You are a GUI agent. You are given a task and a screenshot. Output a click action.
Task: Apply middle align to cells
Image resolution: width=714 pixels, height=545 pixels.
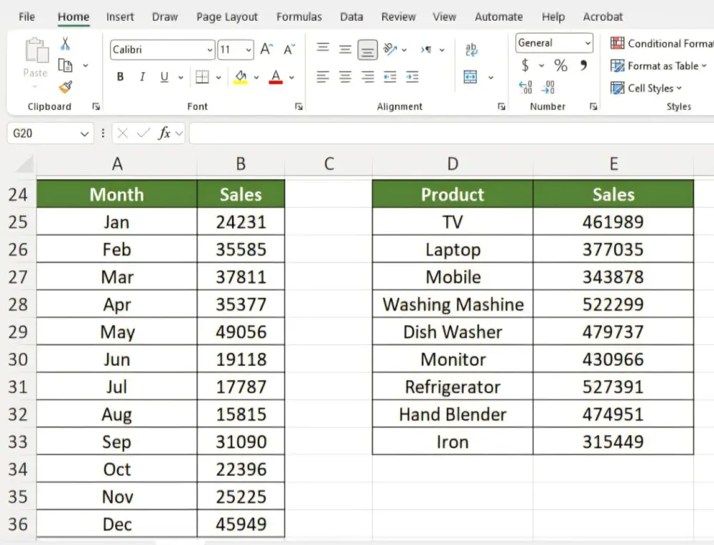point(345,49)
